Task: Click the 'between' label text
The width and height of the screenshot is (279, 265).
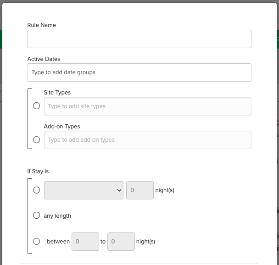Action: 58,242
